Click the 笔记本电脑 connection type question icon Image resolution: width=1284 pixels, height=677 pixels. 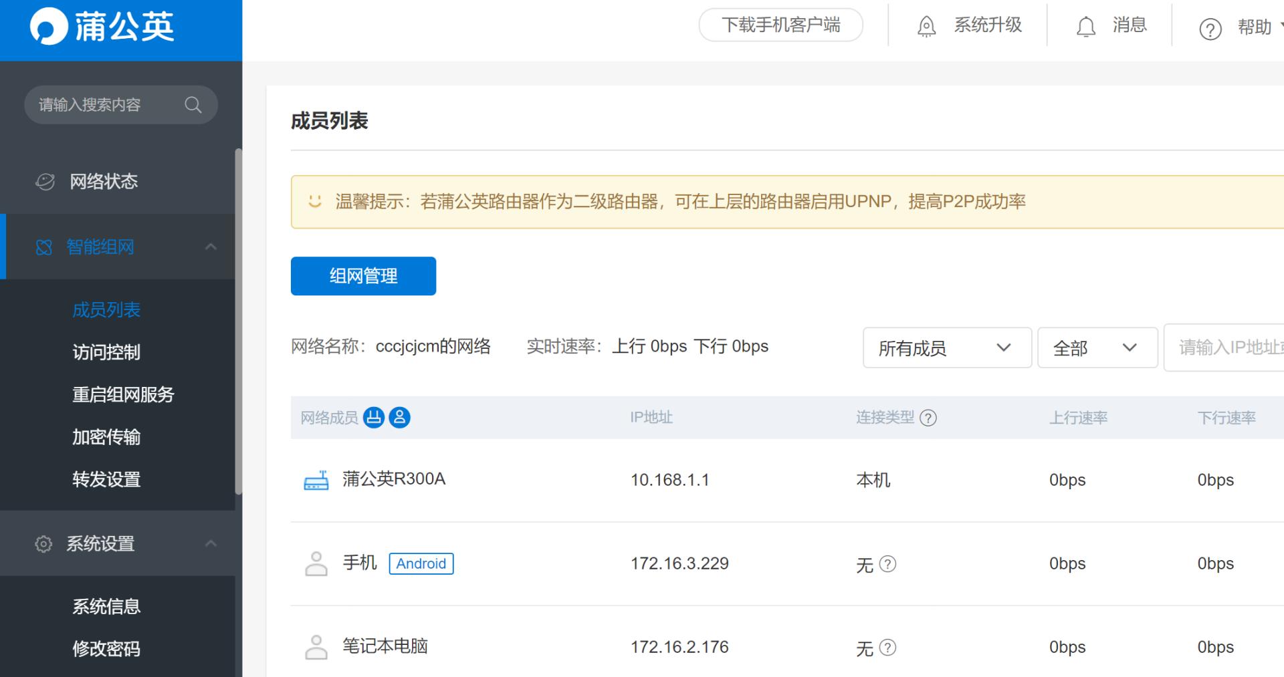(887, 648)
